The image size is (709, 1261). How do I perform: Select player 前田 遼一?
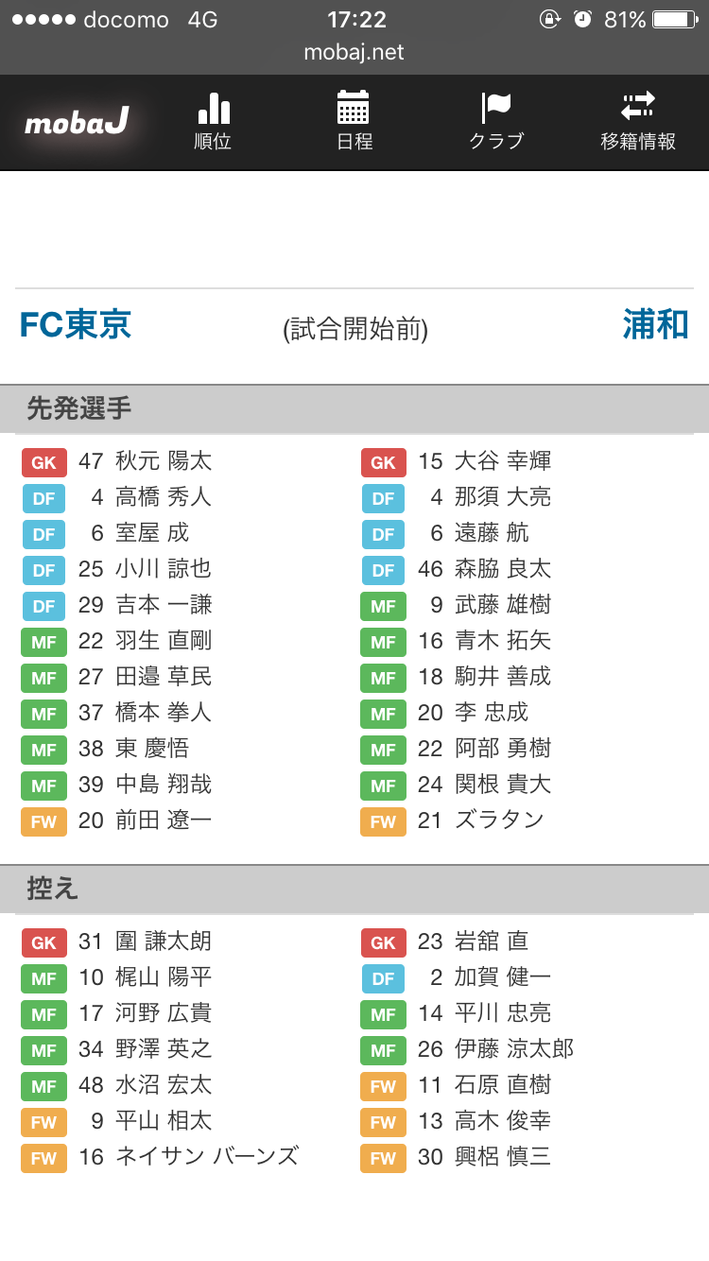(x=164, y=821)
